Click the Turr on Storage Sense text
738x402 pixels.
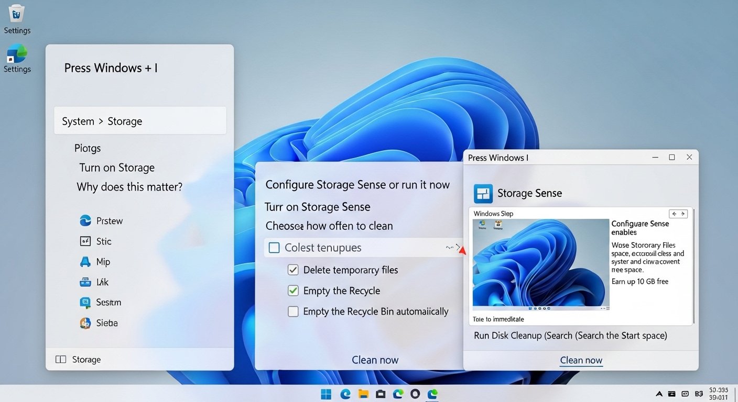pyautogui.click(x=318, y=207)
